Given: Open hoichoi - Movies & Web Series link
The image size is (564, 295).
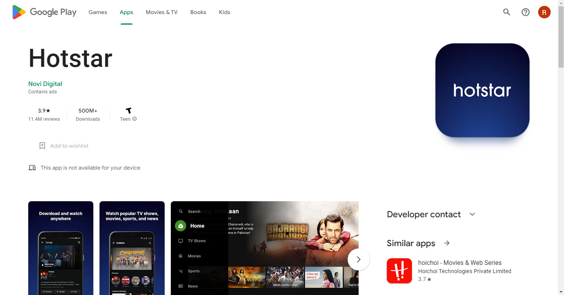Looking at the screenshot, I should 460,263.
